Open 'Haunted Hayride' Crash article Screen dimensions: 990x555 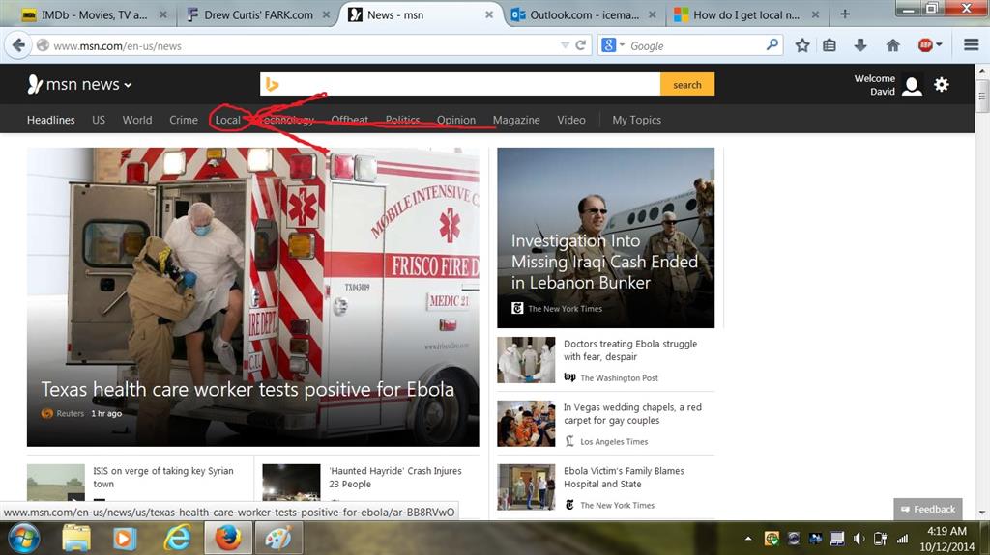tap(394, 478)
